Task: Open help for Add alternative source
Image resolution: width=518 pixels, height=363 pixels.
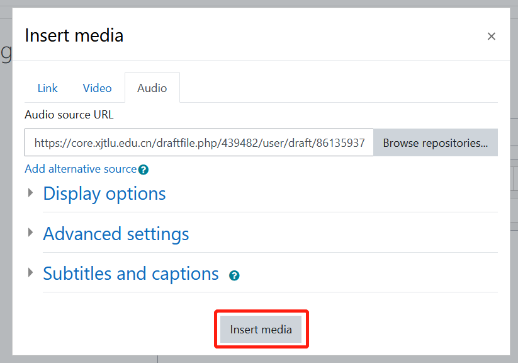Action: [x=144, y=170]
